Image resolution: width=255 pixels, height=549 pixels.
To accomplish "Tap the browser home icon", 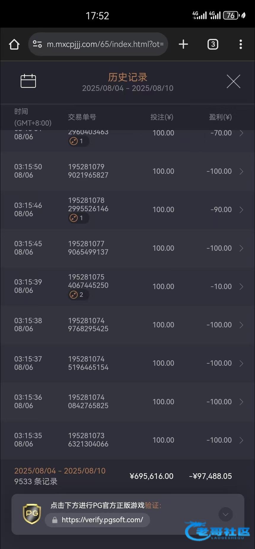I will tap(14, 45).
